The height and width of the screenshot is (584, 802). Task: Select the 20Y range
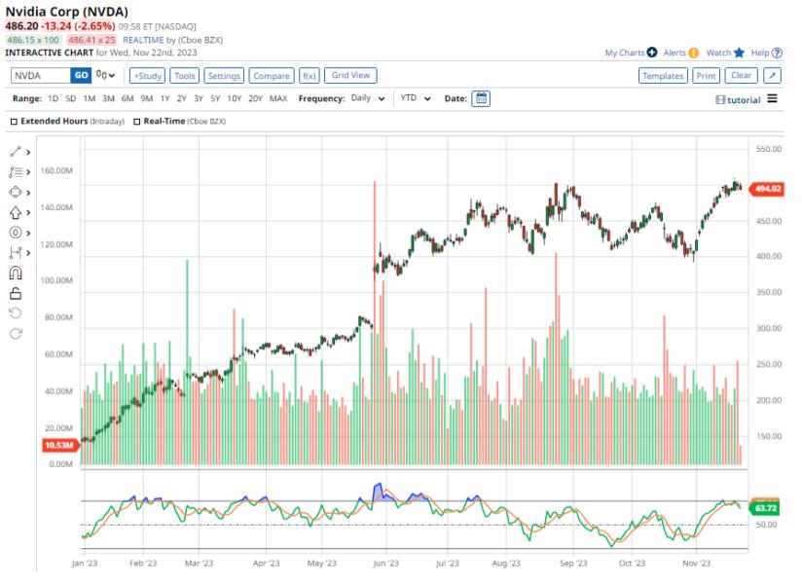(255, 98)
